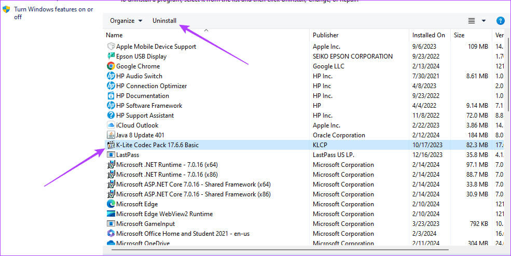Select Microsoft Office Home and Student 2021
Viewport: 511px width, 256px height.
(183, 234)
